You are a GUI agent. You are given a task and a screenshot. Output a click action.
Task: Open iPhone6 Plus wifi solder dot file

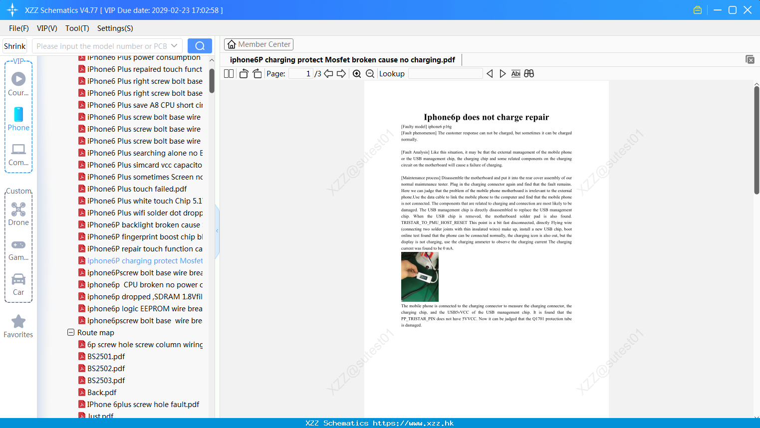click(x=140, y=213)
